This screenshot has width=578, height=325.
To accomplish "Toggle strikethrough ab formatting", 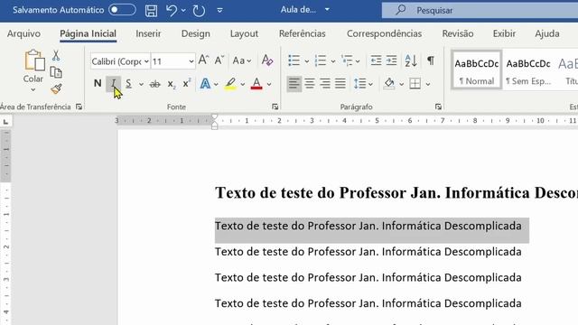I will click(x=154, y=84).
